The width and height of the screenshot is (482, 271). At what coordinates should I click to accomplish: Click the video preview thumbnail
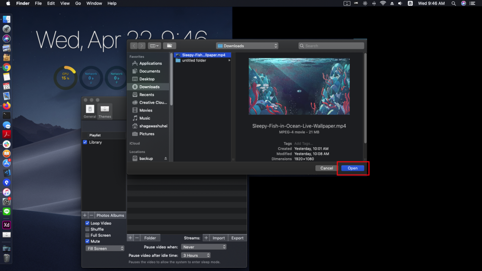pos(299,87)
